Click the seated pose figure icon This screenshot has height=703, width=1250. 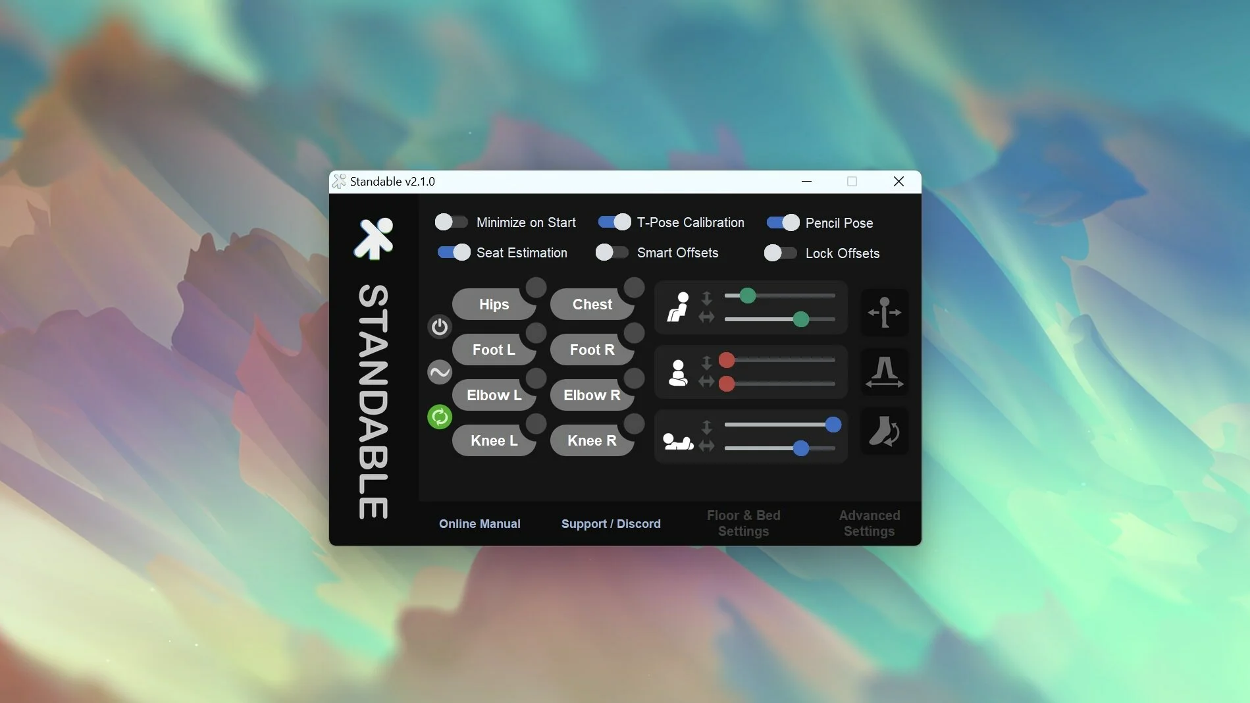click(678, 307)
